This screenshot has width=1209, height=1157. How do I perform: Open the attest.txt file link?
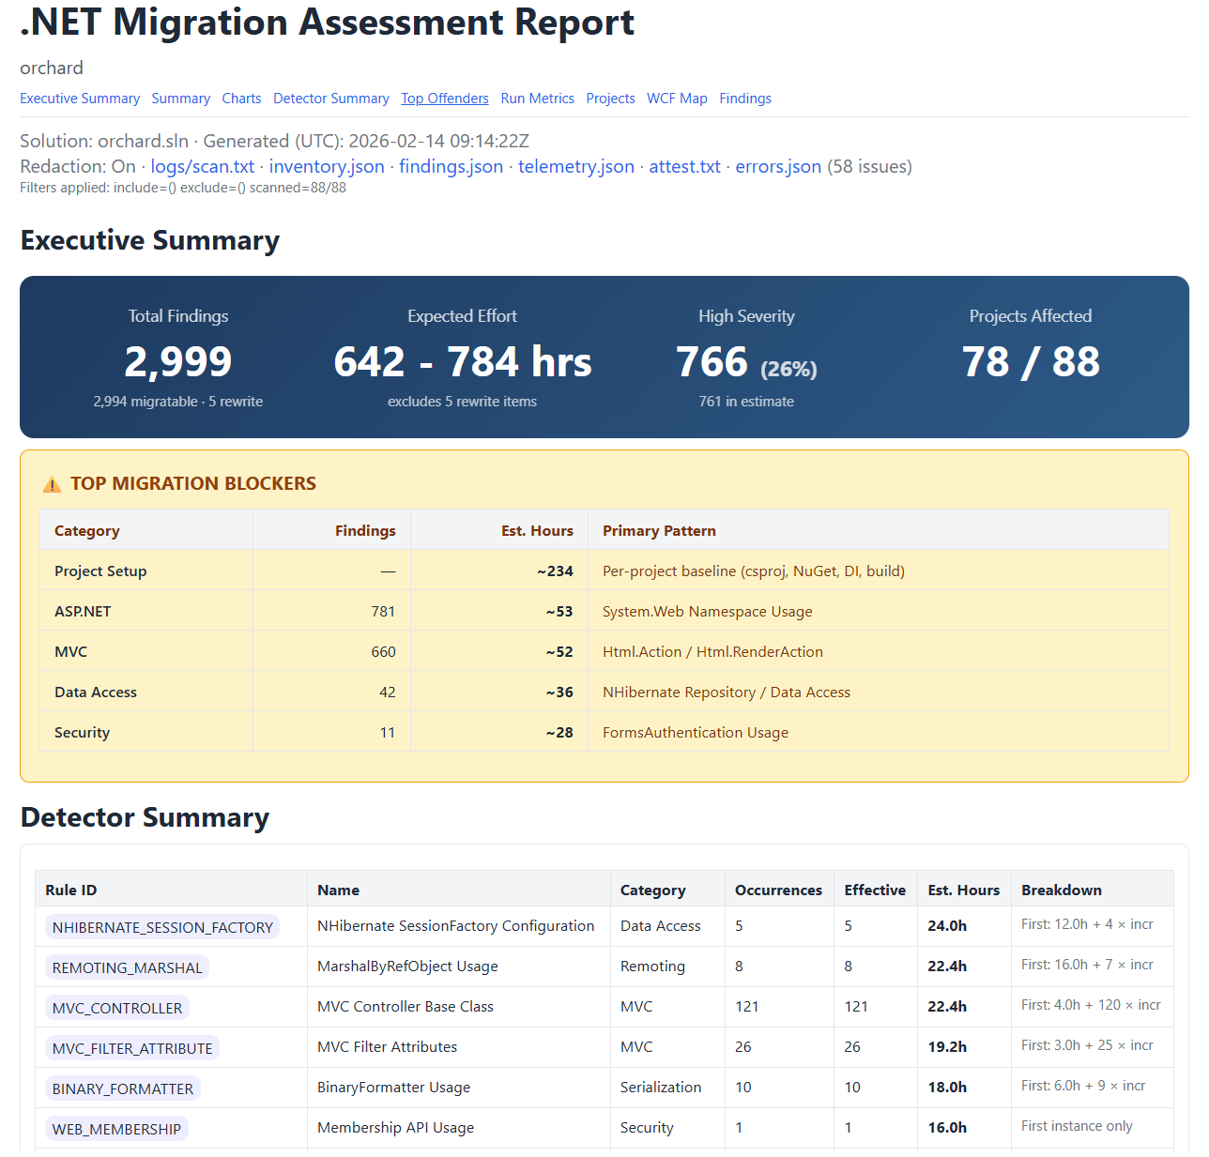[x=684, y=166]
